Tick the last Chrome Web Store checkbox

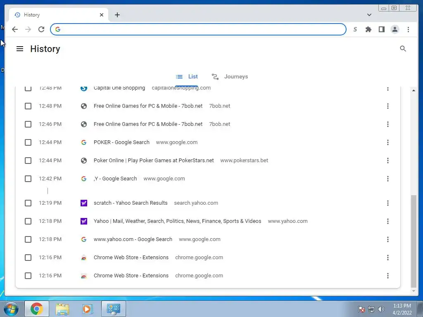tap(28, 276)
